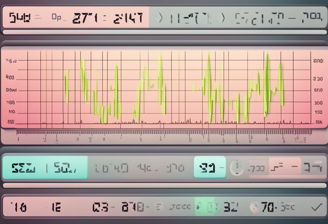Viewport: 328px width, 224px height.
Task: Click the teal '39 -' button in the middle bar
Action: click(210, 167)
